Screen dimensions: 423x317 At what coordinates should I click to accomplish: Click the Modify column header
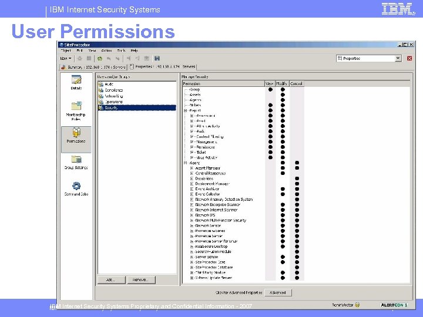click(282, 83)
